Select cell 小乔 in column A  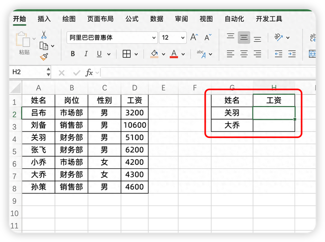click(39, 162)
